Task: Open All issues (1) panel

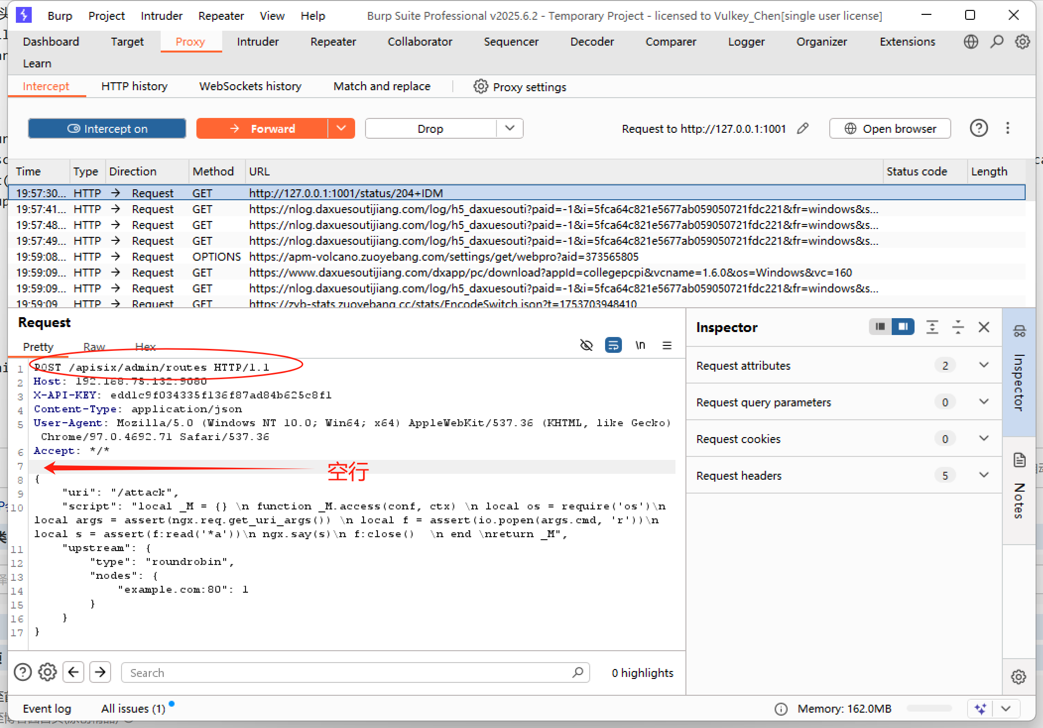Action: (x=133, y=709)
